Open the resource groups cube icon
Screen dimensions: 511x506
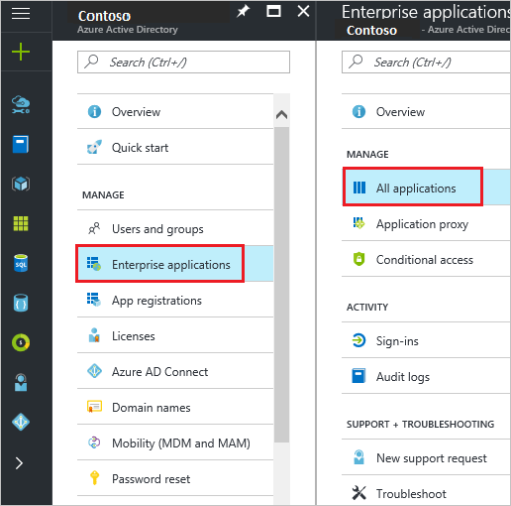coord(21,184)
